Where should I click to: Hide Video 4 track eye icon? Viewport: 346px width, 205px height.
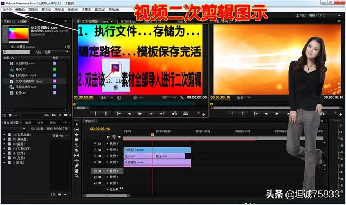95,156
